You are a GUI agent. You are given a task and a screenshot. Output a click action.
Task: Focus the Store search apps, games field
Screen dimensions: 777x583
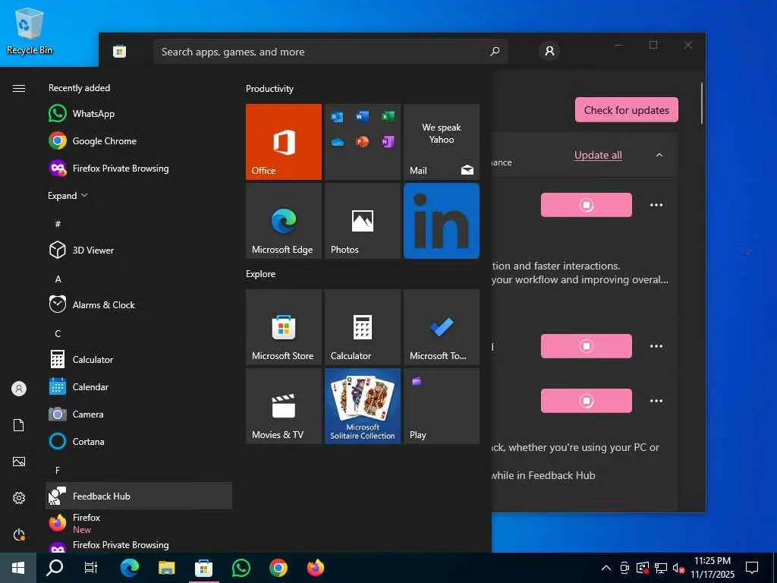pos(331,52)
